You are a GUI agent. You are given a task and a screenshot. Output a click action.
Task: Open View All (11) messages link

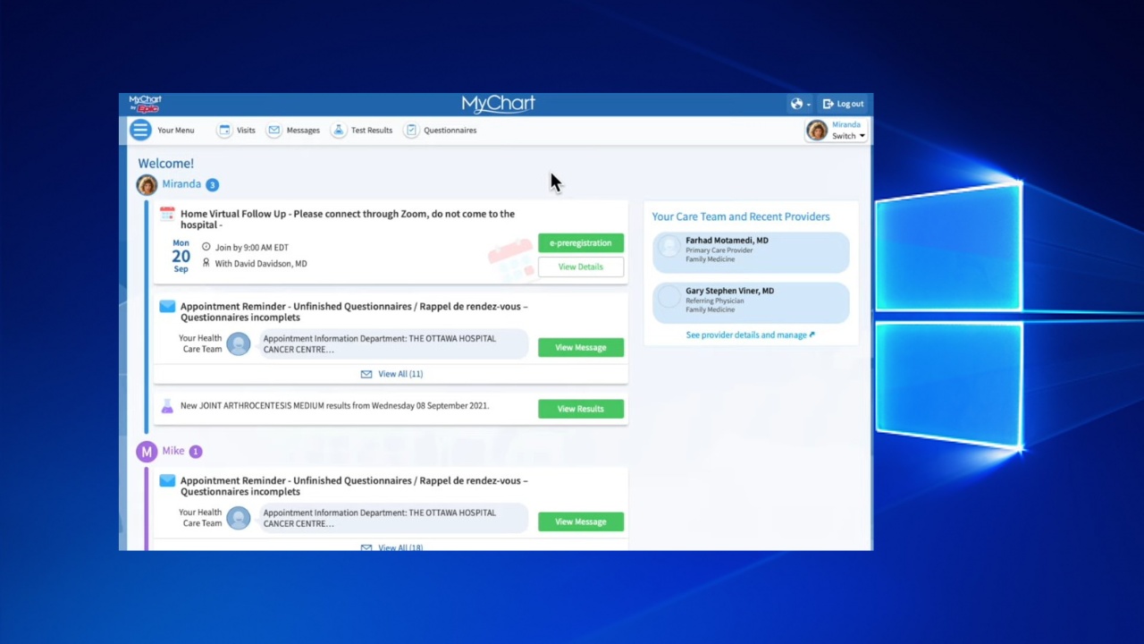(391, 374)
